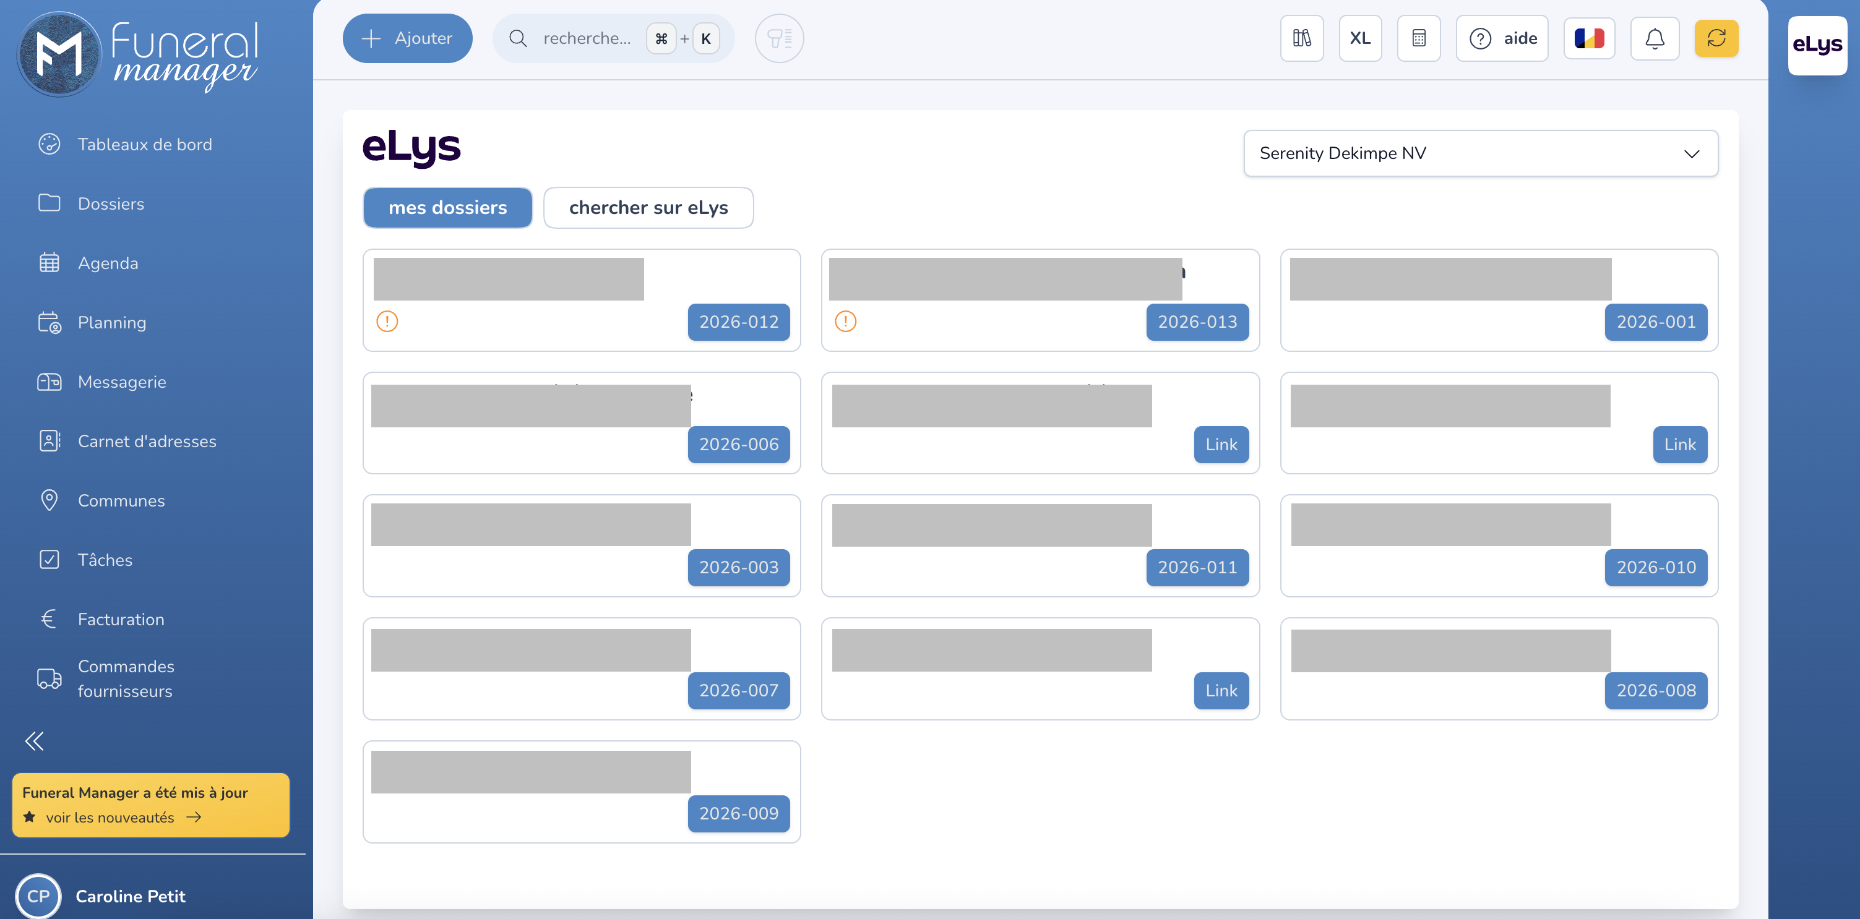This screenshot has width=1860, height=919.
Task: Click the orange warning icon on dossier 2026-012
Action: (x=387, y=320)
